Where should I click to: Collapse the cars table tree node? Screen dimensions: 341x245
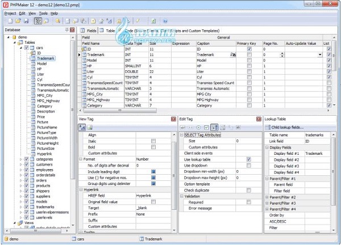tap(20, 48)
